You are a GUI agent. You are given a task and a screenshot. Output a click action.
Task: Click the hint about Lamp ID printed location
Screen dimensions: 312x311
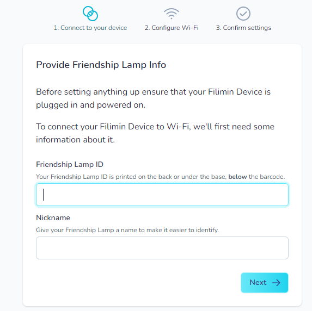[x=161, y=177]
